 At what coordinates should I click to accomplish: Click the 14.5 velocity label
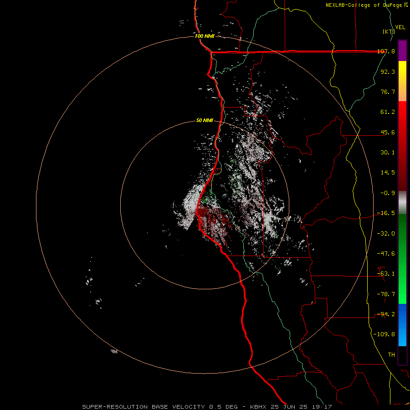click(388, 173)
